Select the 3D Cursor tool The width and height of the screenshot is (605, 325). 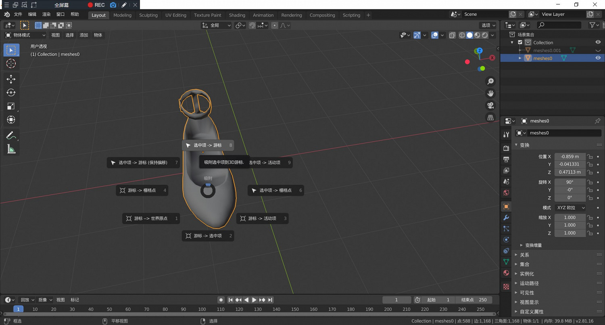point(11,63)
